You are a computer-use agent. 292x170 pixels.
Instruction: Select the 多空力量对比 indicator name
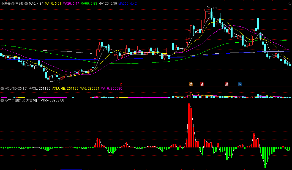[15, 100]
